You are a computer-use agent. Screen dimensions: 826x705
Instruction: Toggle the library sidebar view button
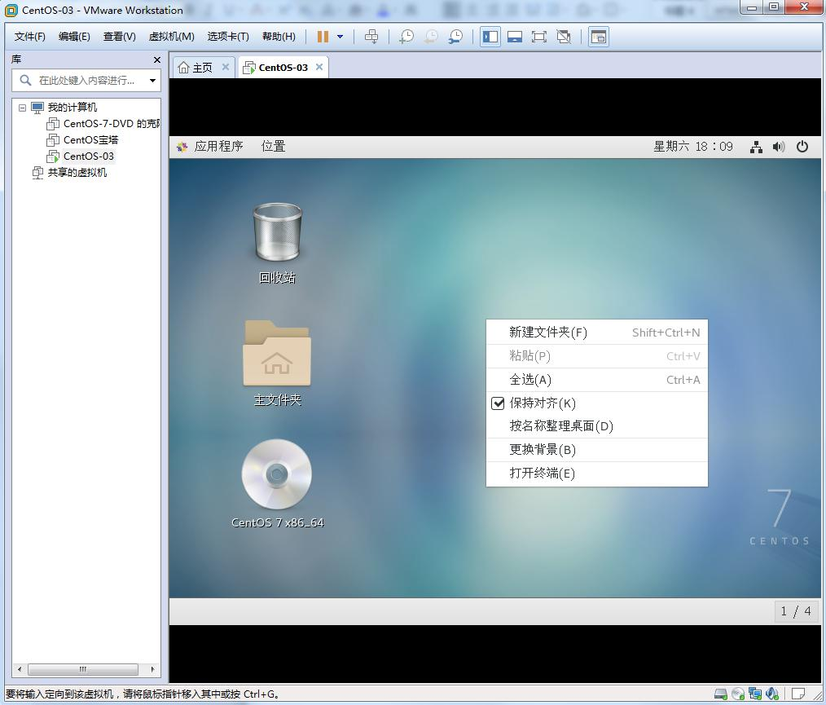(x=490, y=37)
